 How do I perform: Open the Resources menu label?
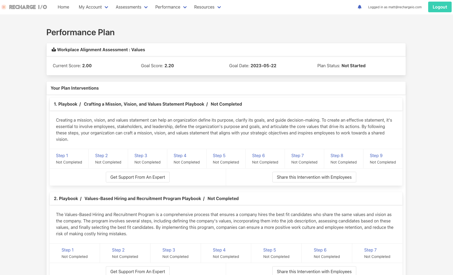click(204, 7)
